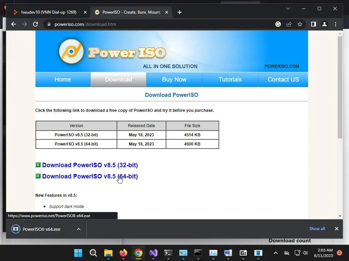The image size is (349, 261).
Task: Click the scrollbar down arrow
Action: [x=340, y=216]
